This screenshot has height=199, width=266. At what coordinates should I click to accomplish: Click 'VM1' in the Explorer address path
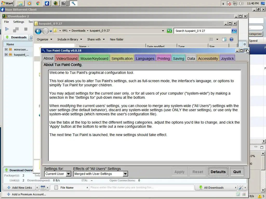pos(65,31)
